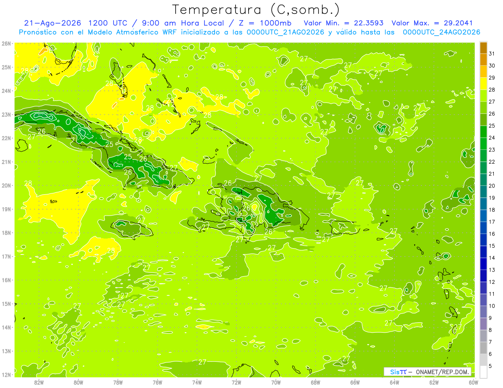Click the legend label "21"
Viewport: 503px width, 388px height.
pos(492,174)
